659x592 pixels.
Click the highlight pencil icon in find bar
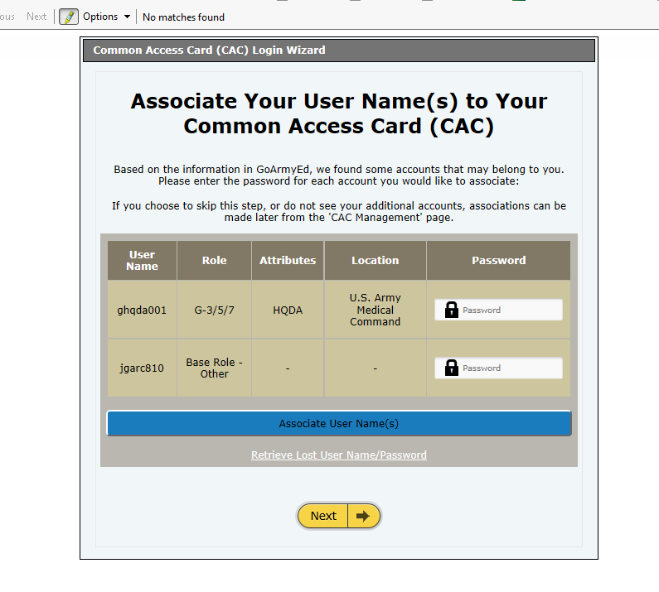69,17
